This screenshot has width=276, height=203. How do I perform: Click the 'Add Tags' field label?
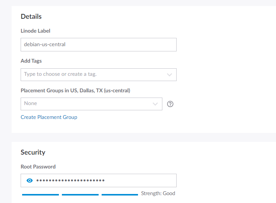(x=31, y=61)
